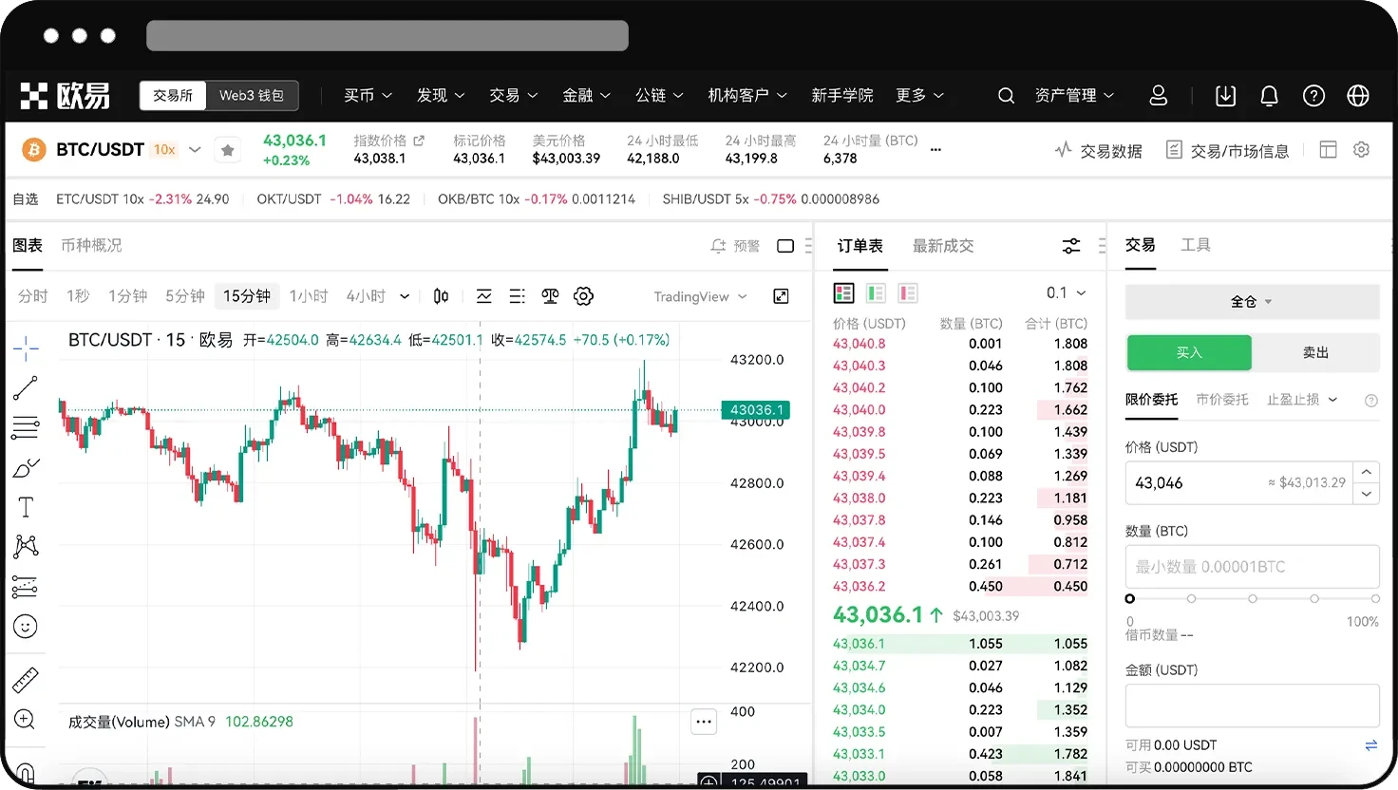Expand the 买币 menu

pos(368,95)
